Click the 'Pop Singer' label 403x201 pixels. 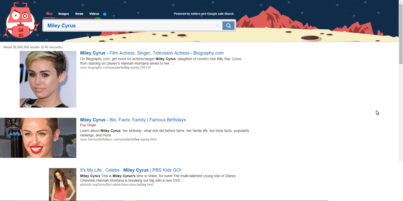88,125
